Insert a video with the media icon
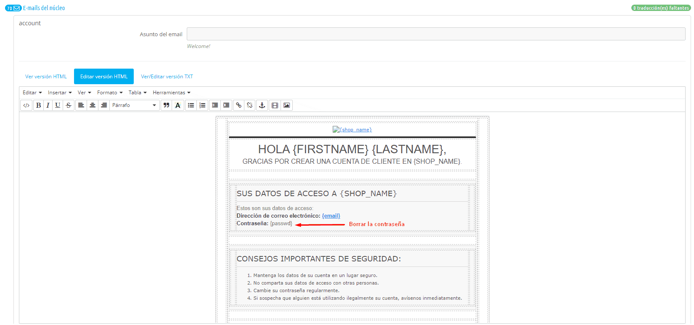This screenshot has height=325, width=694. coord(275,105)
